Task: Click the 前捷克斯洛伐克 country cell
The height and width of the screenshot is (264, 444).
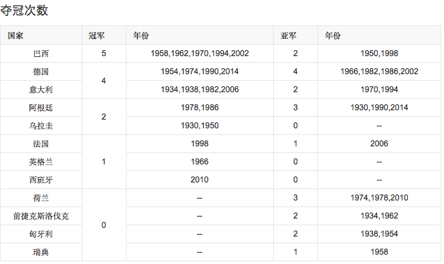Action: click(x=41, y=216)
